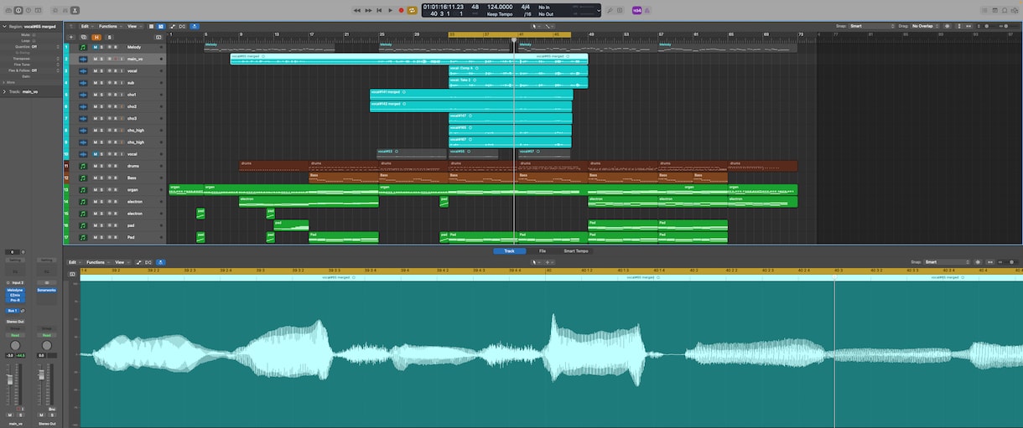Click the Quick Help button
The width and height of the screenshot is (1023, 428).
click(x=29, y=10)
